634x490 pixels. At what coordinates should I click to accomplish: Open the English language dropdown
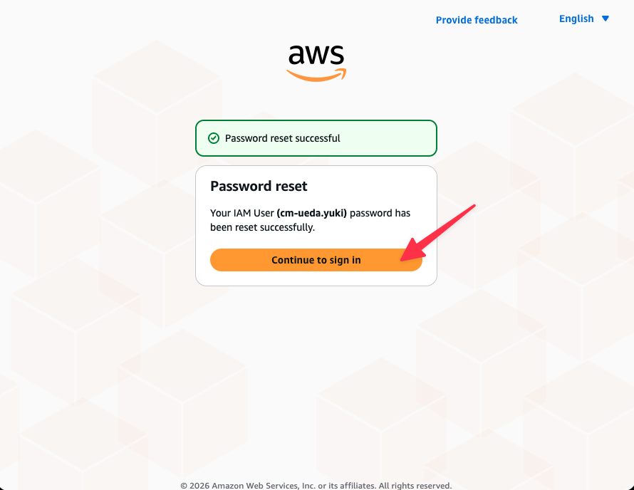(x=584, y=19)
